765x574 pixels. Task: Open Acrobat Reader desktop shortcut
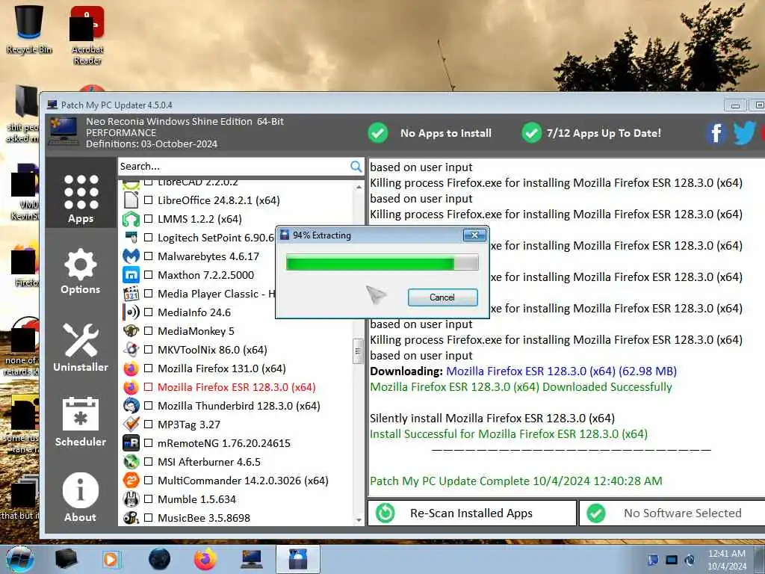(87, 35)
